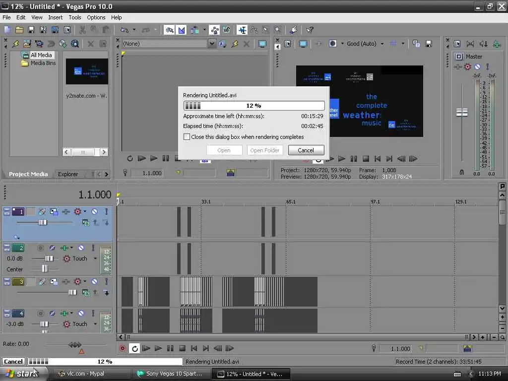The width and height of the screenshot is (508, 381).
Task: Switch to the Explorer tab
Action: (x=67, y=174)
